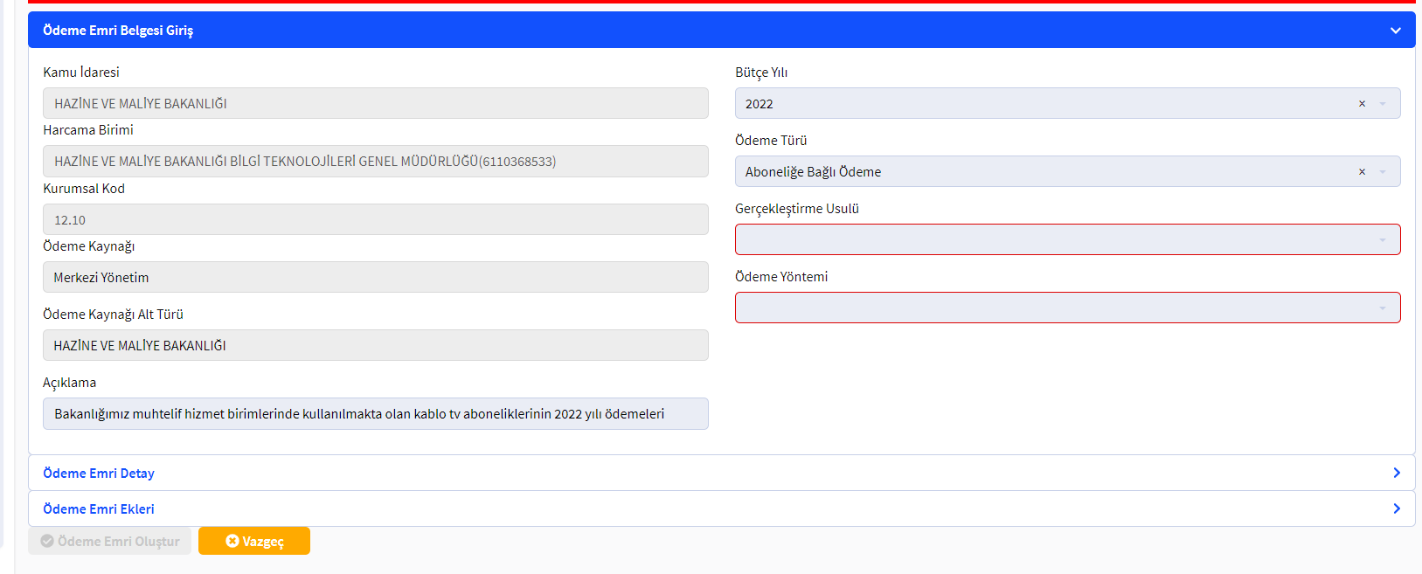Click the Ödeme Kaynağı Merkezi Yönetim field

pos(375,277)
